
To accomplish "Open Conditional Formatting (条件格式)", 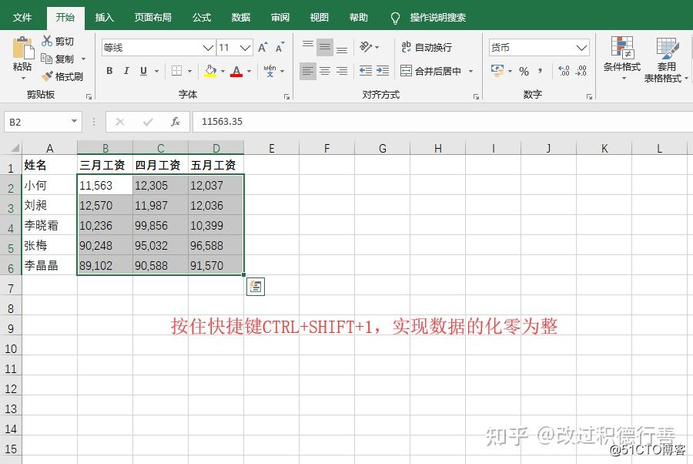I will pos(621,58).
